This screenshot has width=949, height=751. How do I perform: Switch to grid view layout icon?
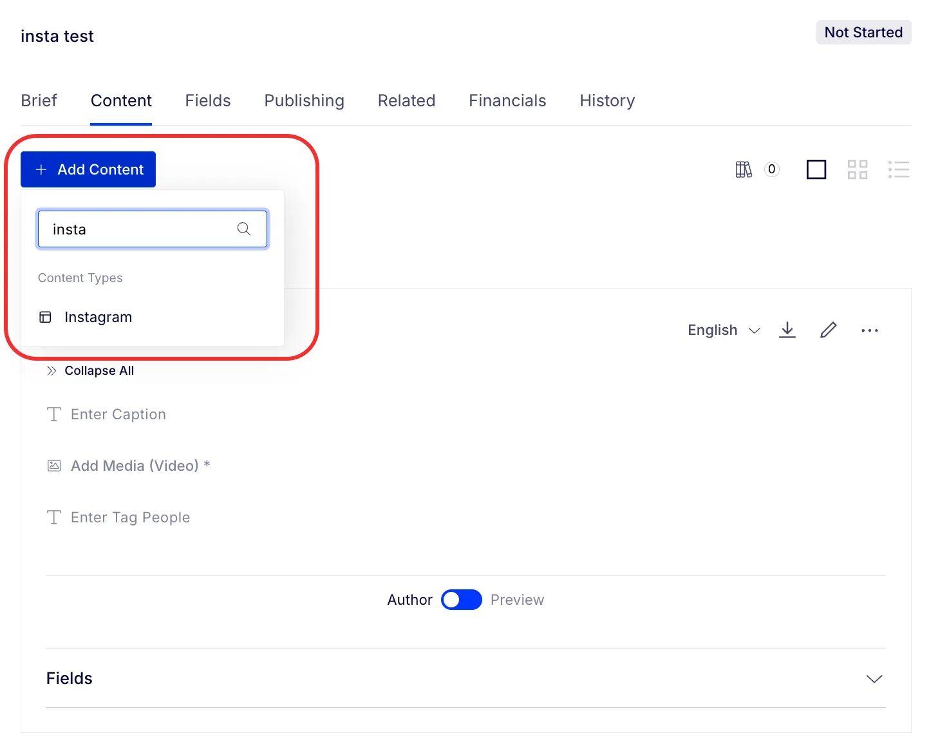pyautogui.click(x=858, y=169)
